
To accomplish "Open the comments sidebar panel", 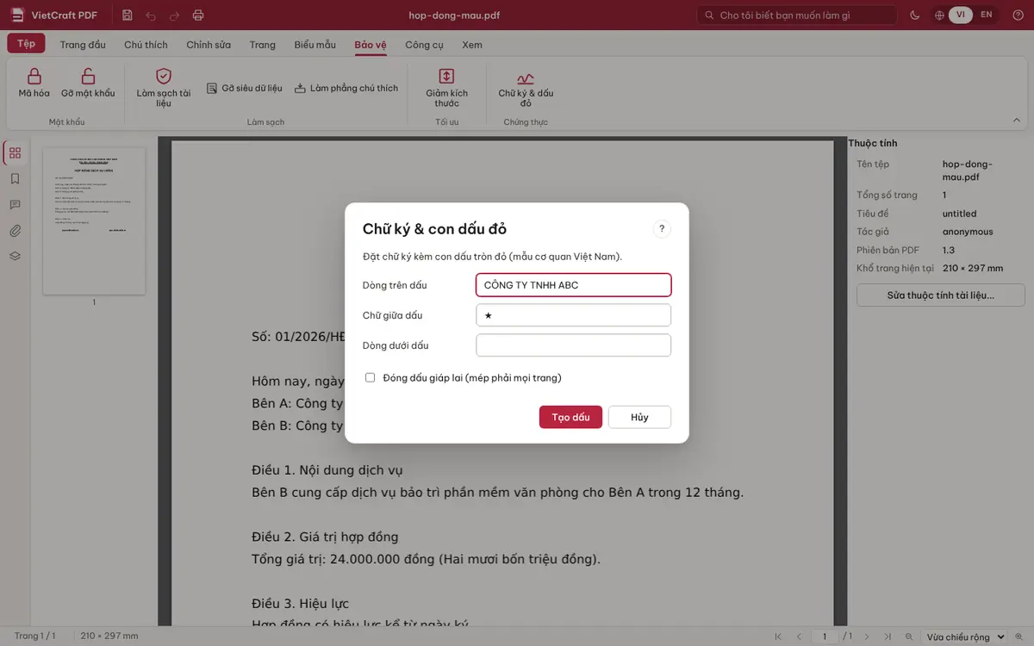I will click(15, 205).
